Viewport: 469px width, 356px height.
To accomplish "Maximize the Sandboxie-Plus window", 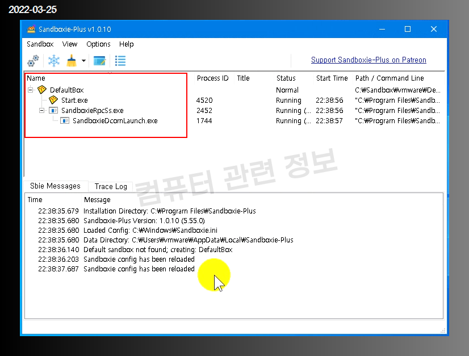I will (407, 29).
